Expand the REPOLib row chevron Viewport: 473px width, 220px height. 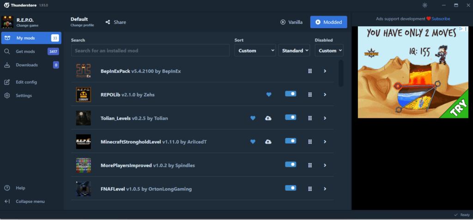325,94
